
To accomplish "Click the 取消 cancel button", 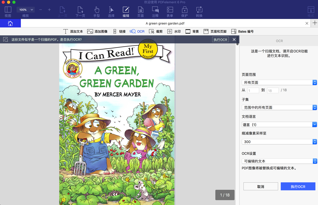I will pos(261,186).
